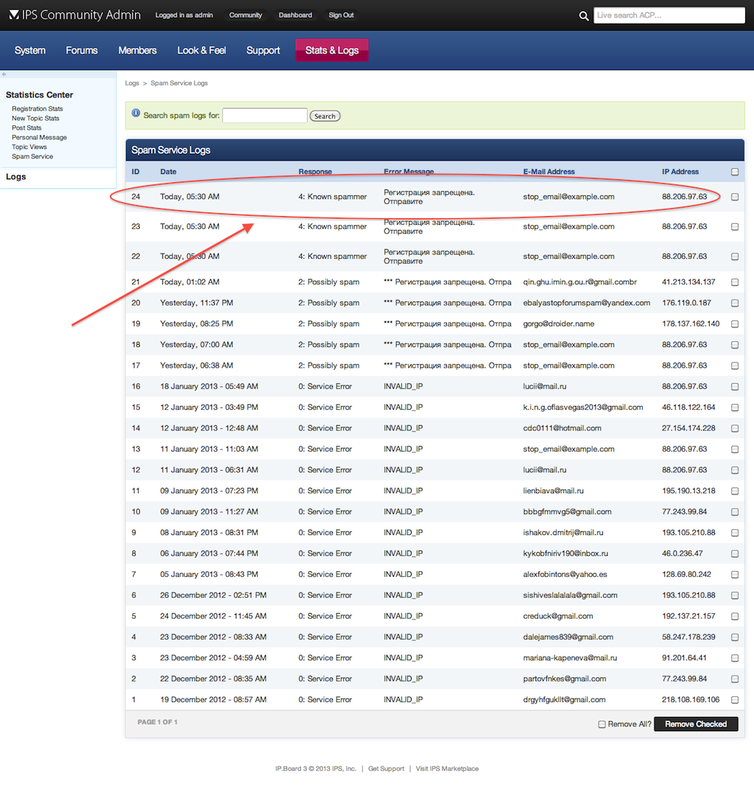The image size is (754, 787).
Task: Sign out of the admin panel
Action: 341,15
